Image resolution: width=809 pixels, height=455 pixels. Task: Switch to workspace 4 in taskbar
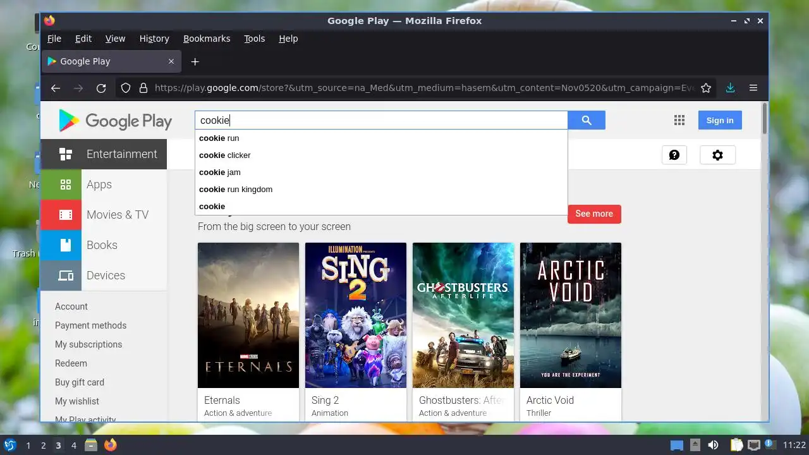73,445
